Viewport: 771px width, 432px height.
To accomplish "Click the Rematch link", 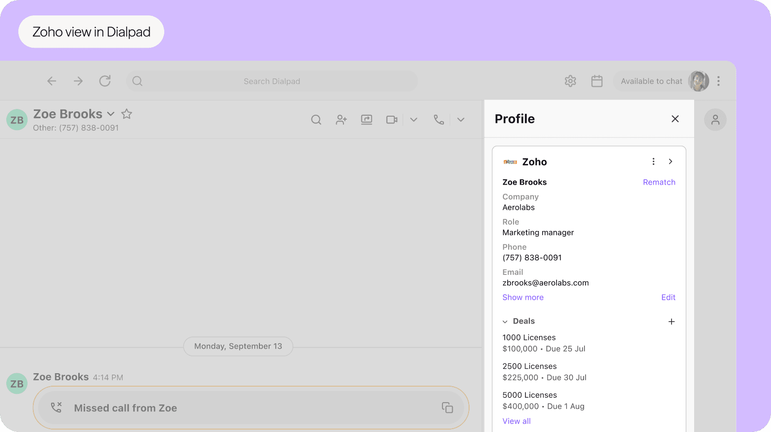I will pos(659,182).
